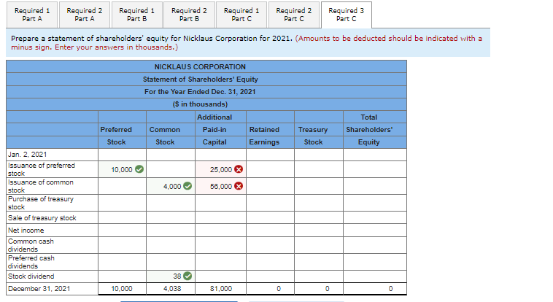Switch to Required 2 Part A tab
553x302 pixels.
(x=85, y=15)
